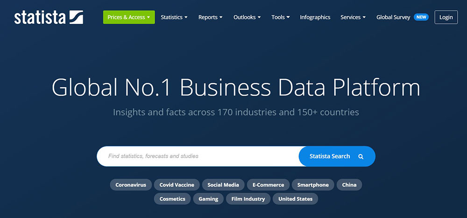Open the Global Survey link
The image size is (467, 218).
point(393,17)
